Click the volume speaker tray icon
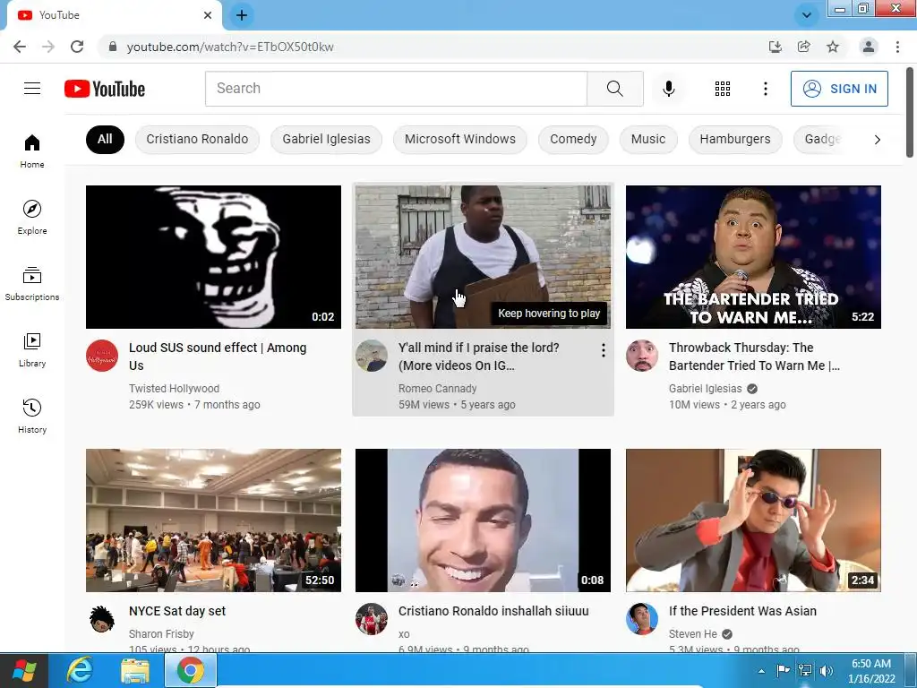The image size is (917, 688). 827,670
